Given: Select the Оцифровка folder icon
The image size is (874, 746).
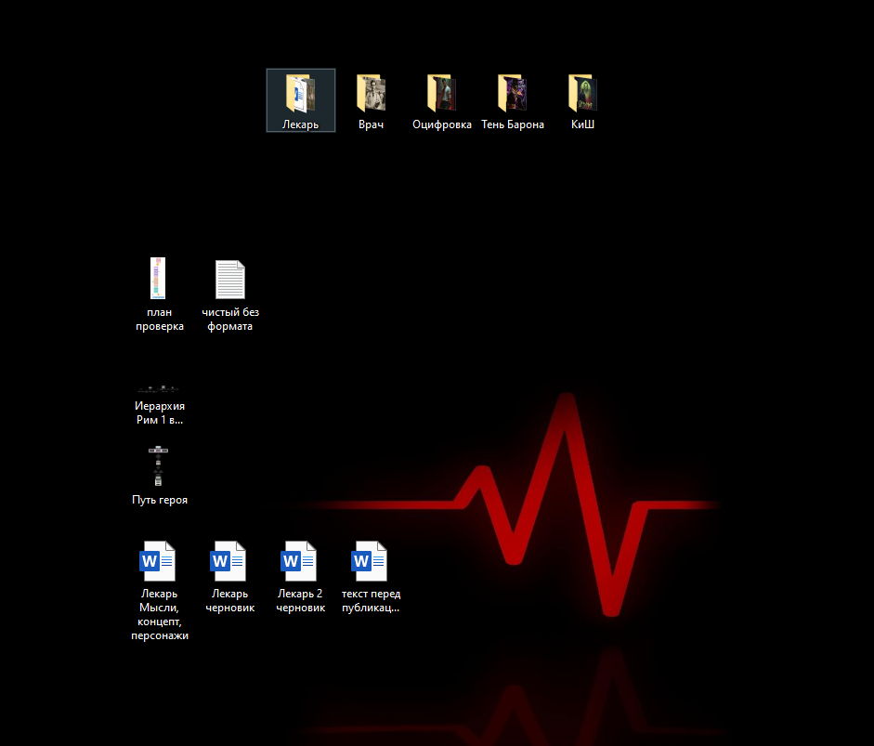Looking at the screenshot, I should pos(442,94).
